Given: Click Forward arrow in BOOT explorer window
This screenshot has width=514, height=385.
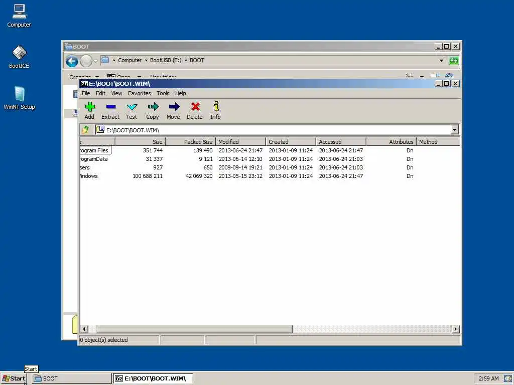Looking at the screenshot, I should tap(86, 61).
